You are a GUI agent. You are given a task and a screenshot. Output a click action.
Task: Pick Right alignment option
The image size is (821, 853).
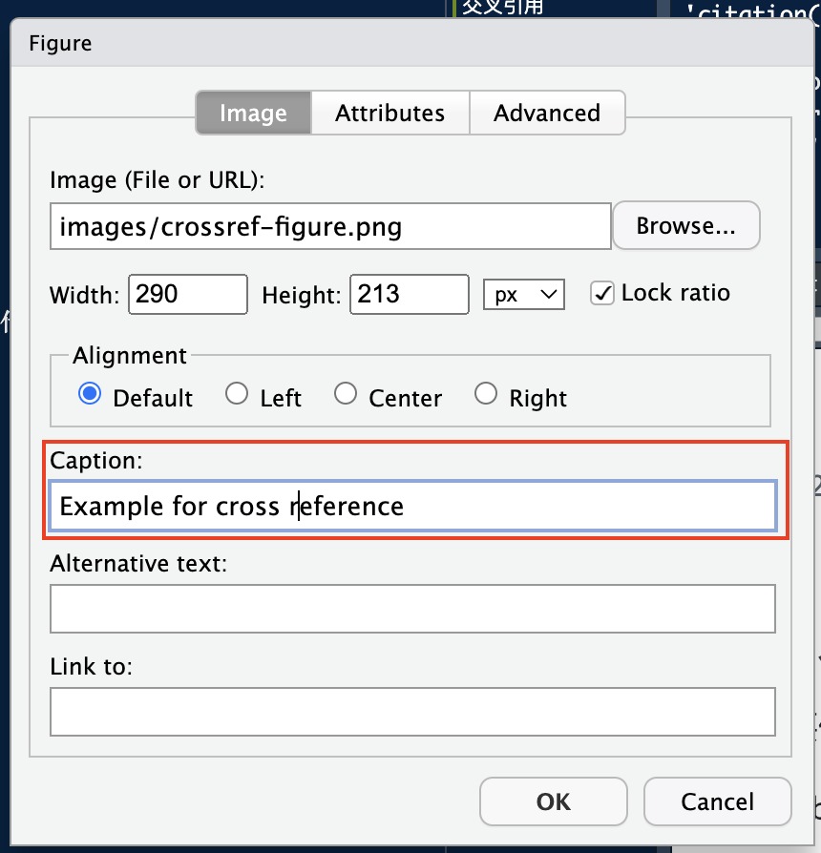coord(486,394)
